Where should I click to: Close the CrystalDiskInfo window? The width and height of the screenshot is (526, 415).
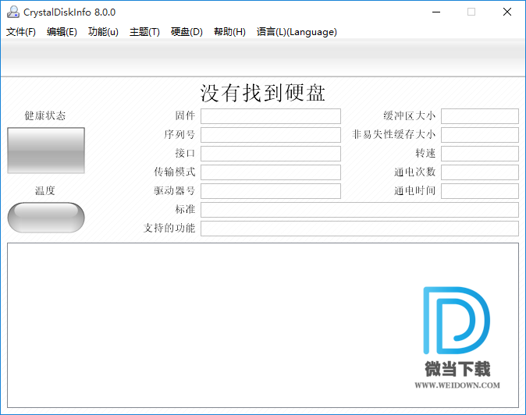(x=507, y=12)
